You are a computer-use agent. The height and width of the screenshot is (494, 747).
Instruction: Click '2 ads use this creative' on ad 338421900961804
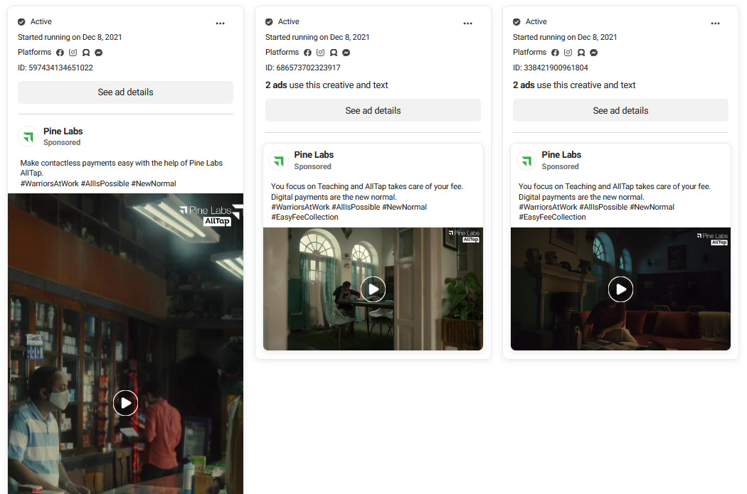[574, 85]
